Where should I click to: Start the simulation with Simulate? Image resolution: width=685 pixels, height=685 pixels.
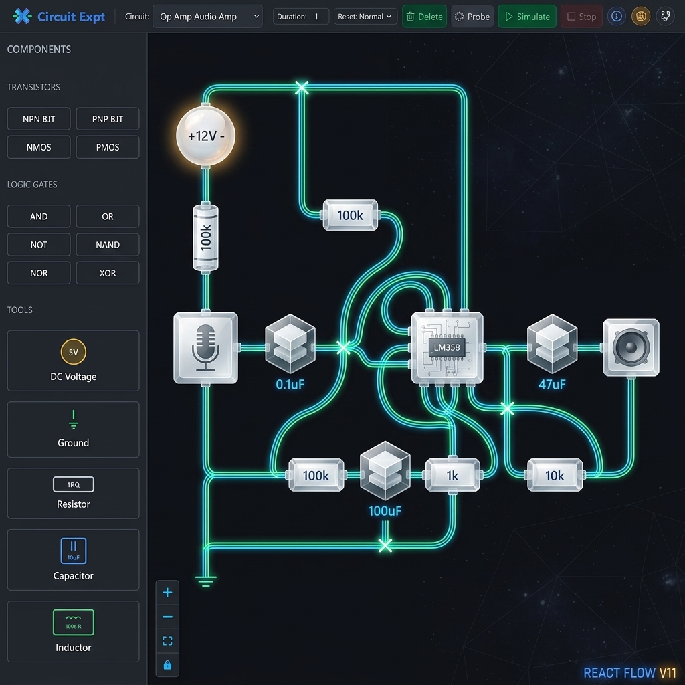527,17
